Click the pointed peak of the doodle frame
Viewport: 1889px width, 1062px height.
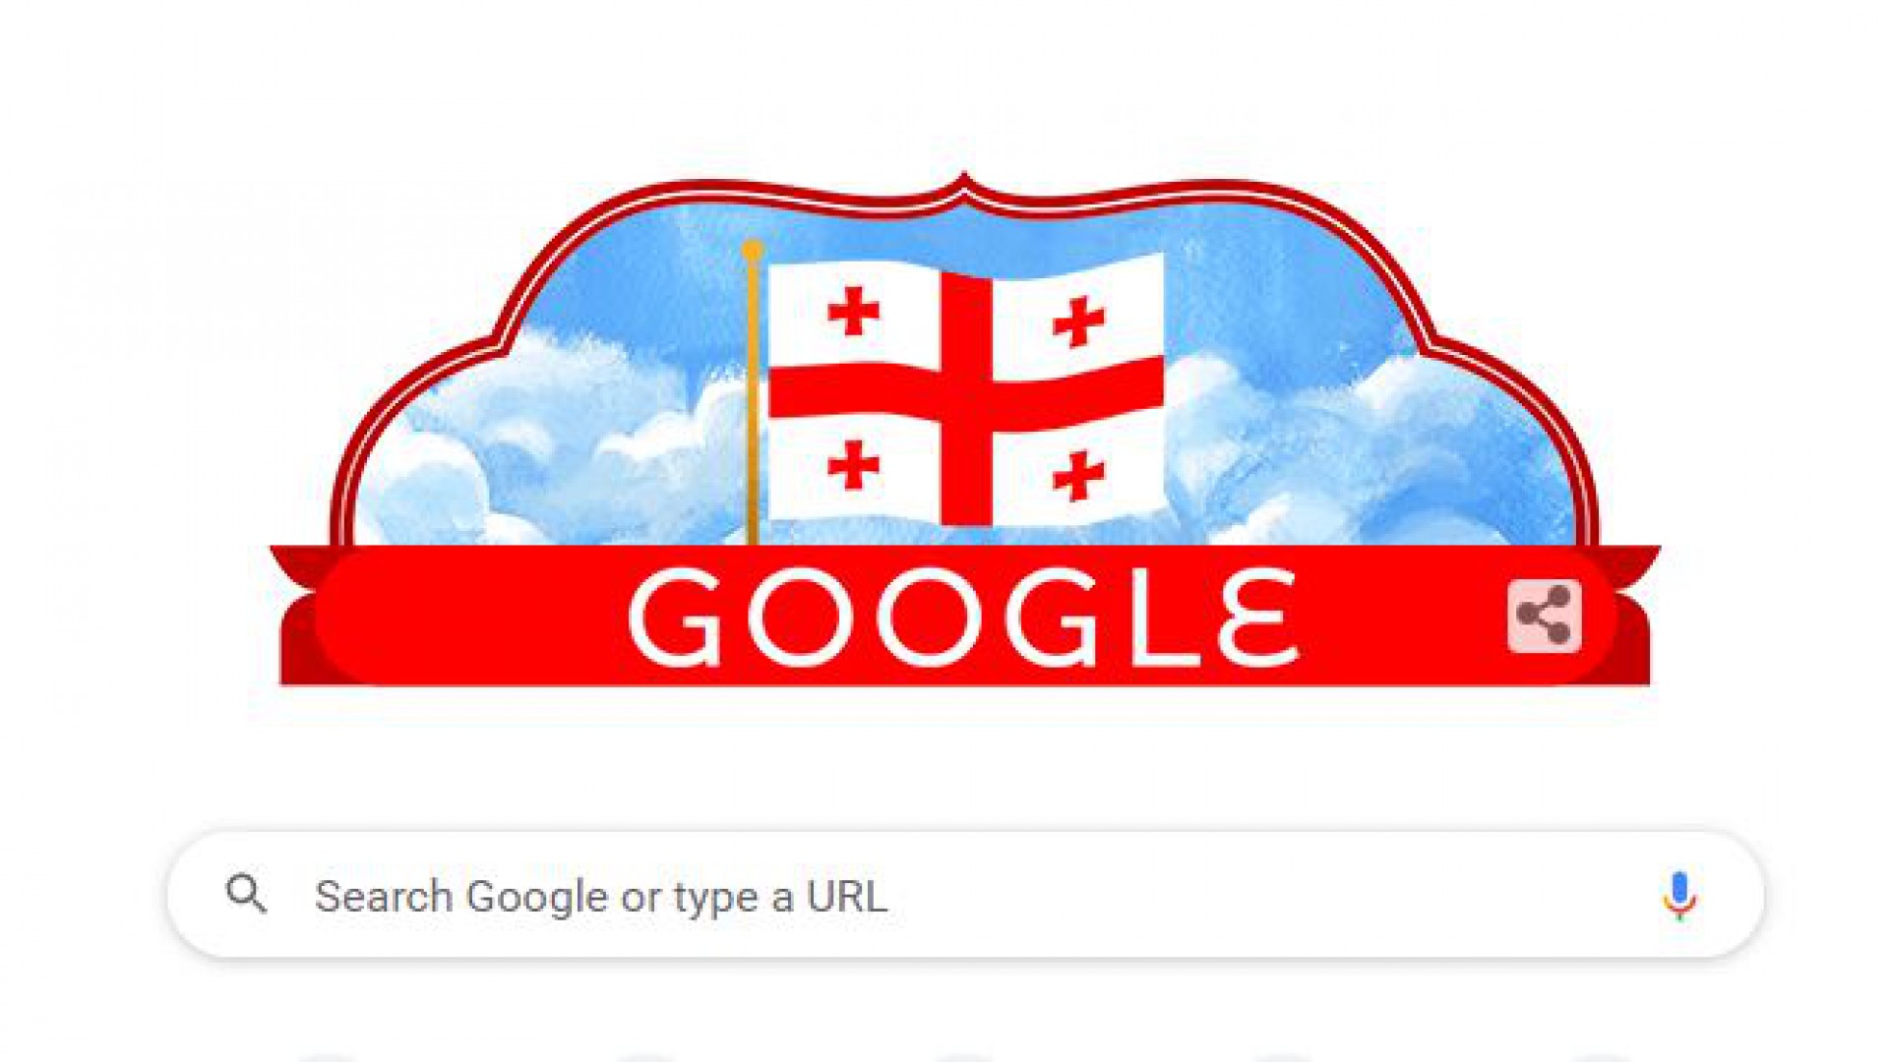point(963,182)
